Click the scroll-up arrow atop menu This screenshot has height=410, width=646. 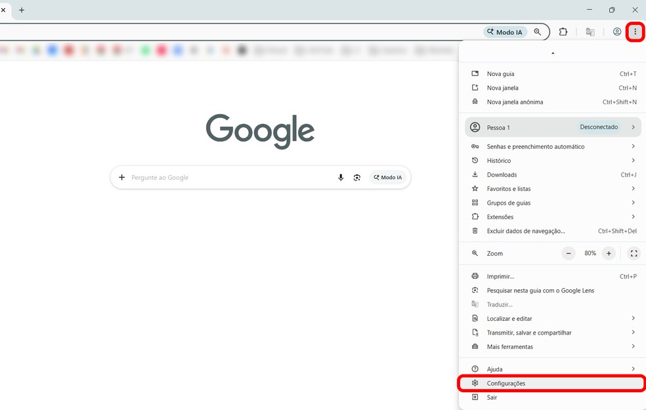click(553, 53)
